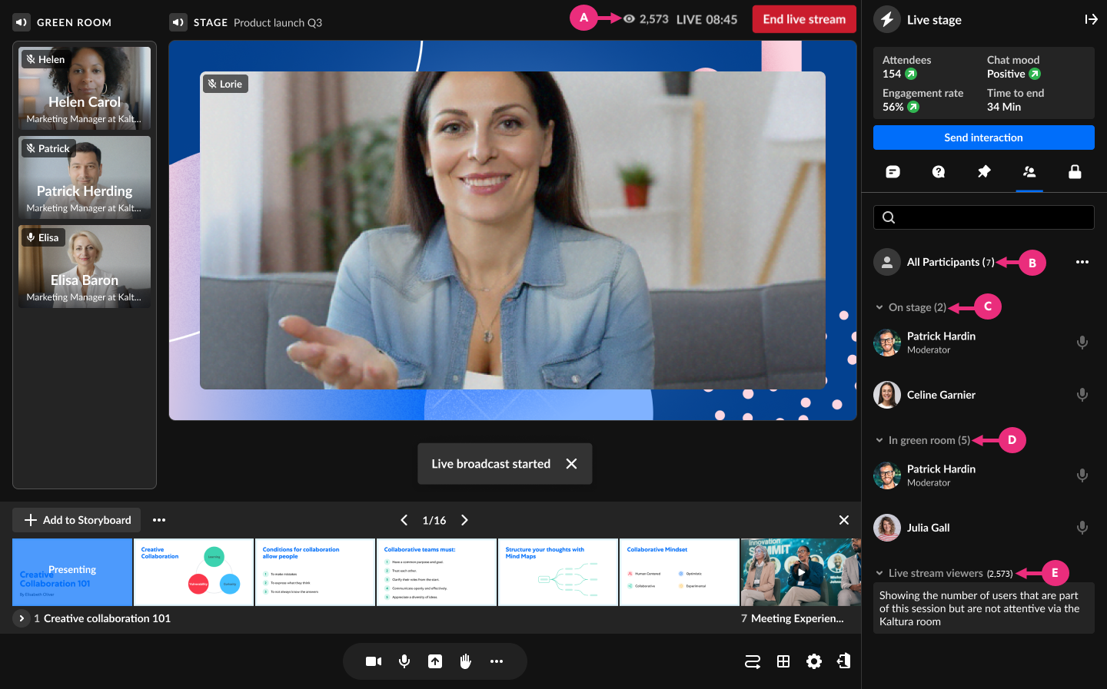Image resolution: width=1107 pixels, height=689 pixels.
Task: Dismiss the Live broadcast started notification
Action: [571, 464]
